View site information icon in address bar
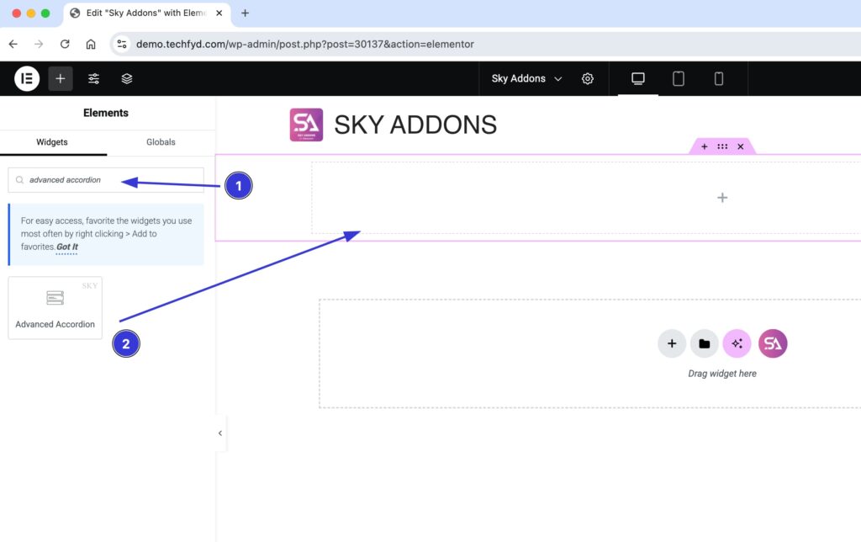Image resolution: width=861 pixels, height=542 pixels. [122, 44]
